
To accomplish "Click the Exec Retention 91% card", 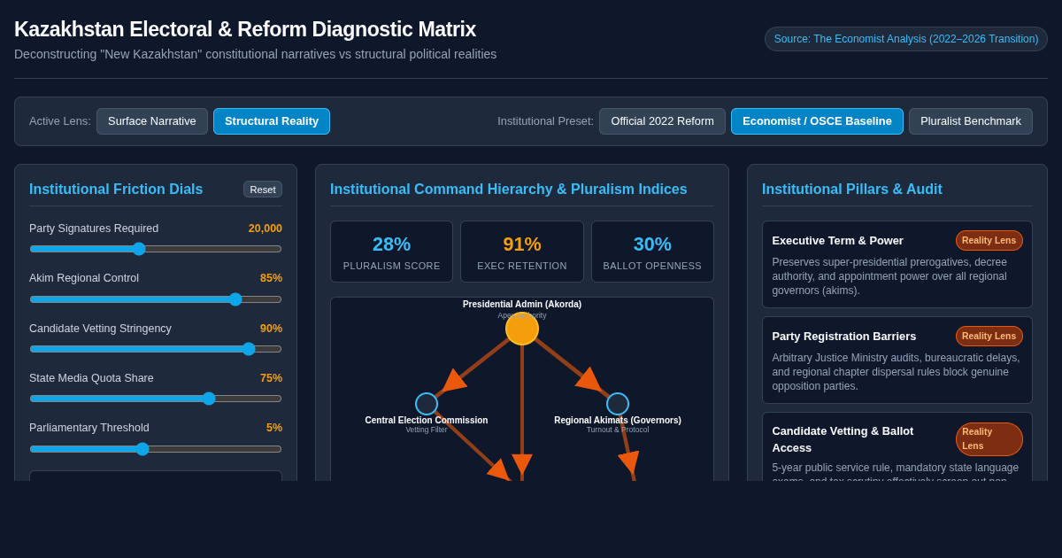I will (522, 252).
